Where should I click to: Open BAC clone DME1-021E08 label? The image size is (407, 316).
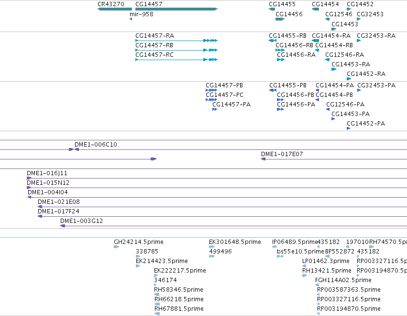coord(59,202)
